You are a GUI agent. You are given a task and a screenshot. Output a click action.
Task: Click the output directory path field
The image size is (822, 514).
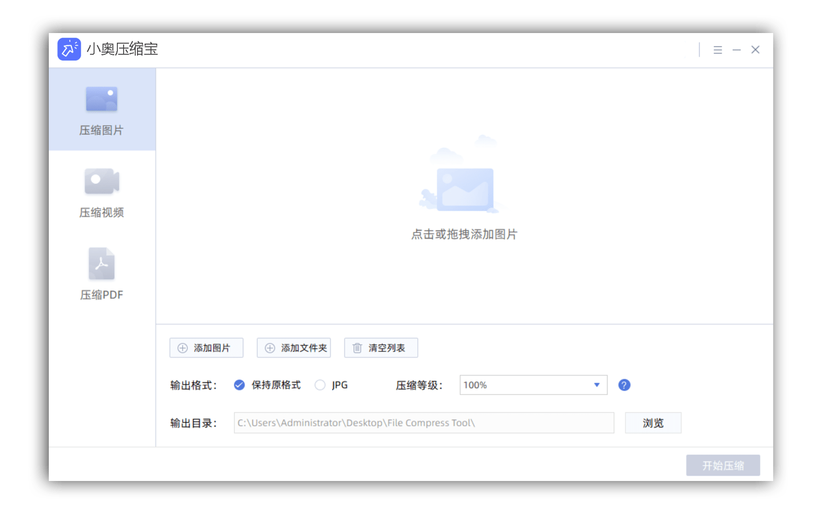423,423
